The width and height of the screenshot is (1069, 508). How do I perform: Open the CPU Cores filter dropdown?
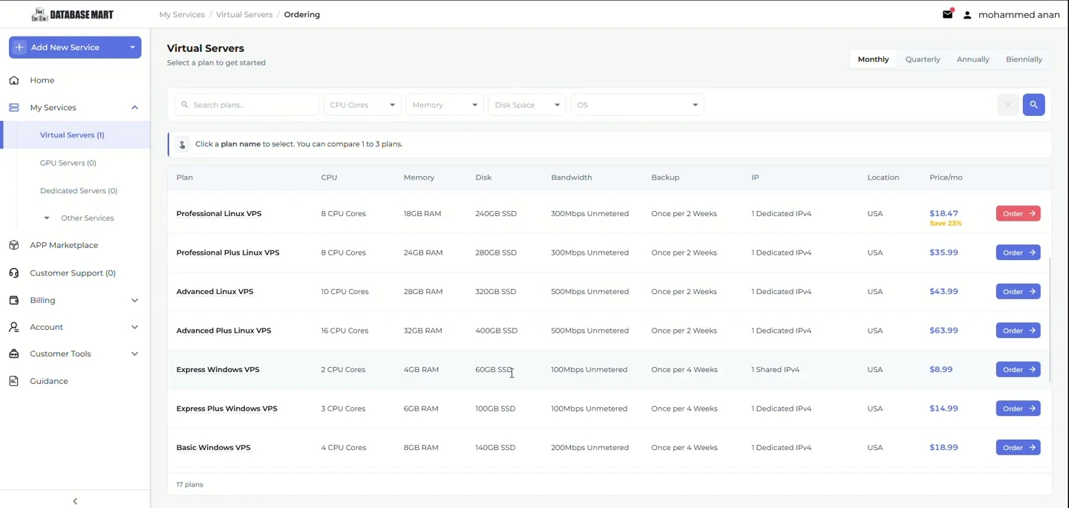click(x=362, y=105)
